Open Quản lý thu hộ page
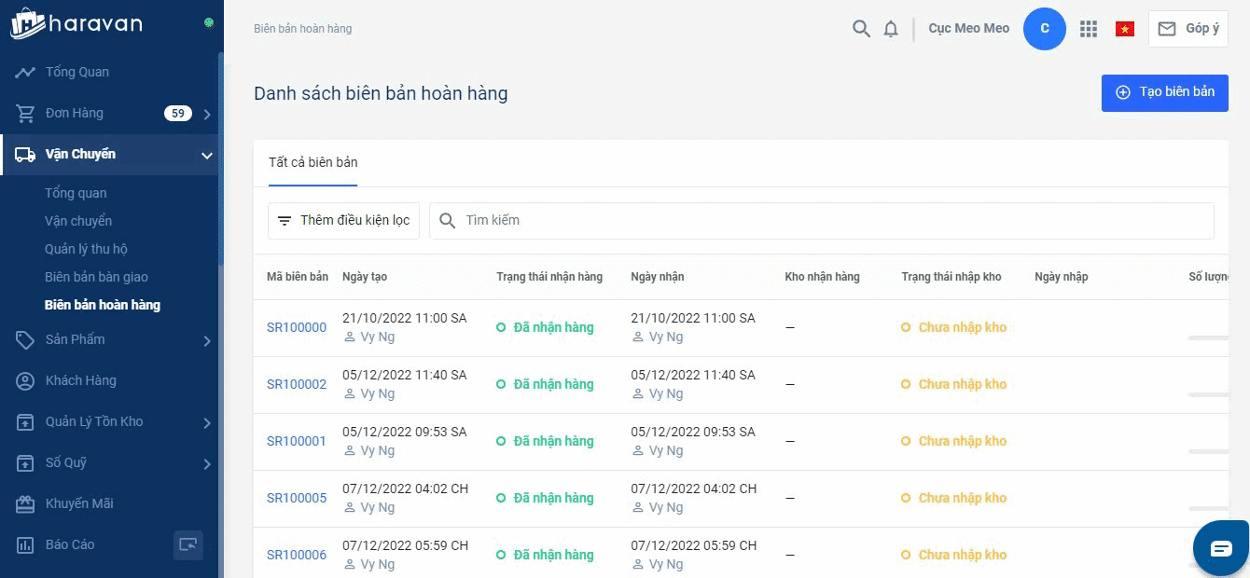Screen dimensions: 1250x578 point(86,249)
